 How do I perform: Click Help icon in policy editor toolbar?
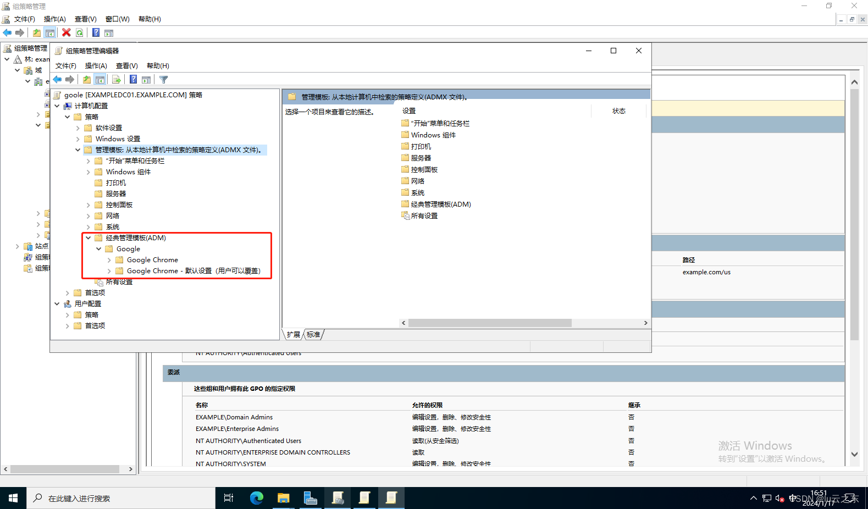[134, 80]
